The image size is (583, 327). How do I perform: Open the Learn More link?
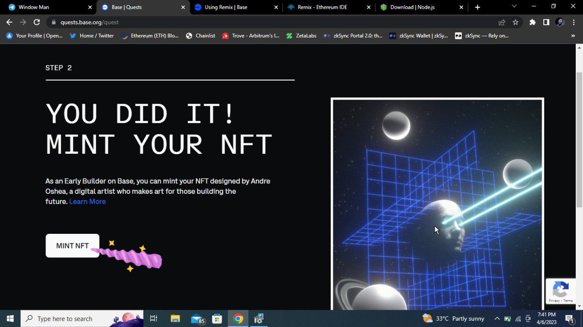tap(87, 201)
